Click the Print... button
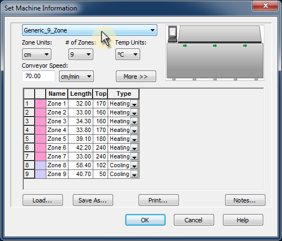Image resolution: width=282 pixels, height=241 pixels. tap(158, 200)
